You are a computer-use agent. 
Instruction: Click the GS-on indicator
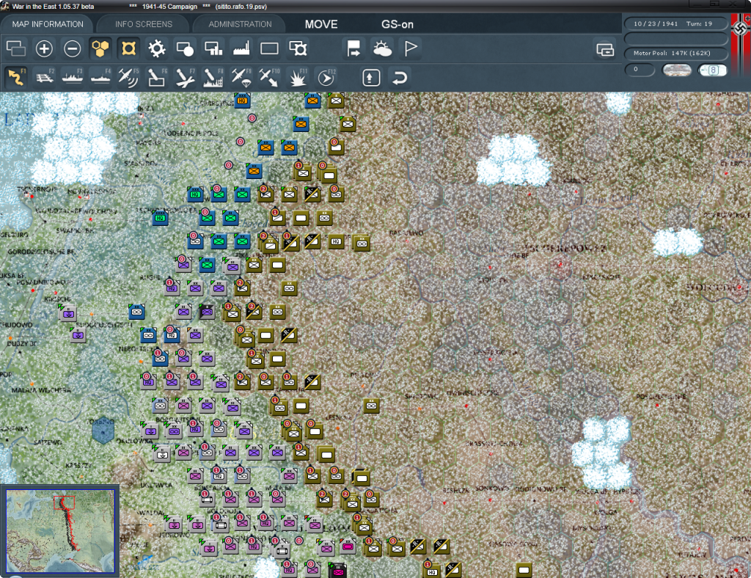pos(398,24)
